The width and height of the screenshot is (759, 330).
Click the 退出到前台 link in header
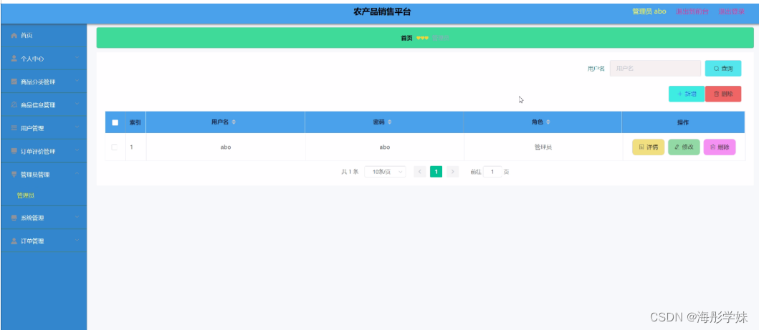tap(692, 11)
